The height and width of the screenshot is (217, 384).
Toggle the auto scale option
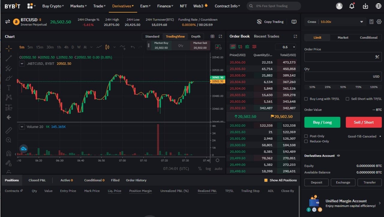218,168
